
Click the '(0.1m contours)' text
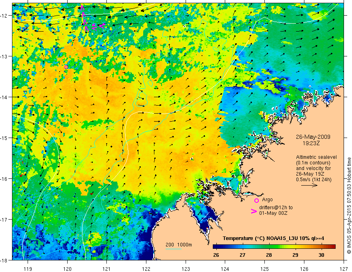pos(313,163)
